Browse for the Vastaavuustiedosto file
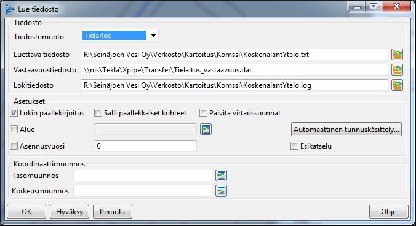Viewport: 416px width, 226px height. (x=397, y=70)
